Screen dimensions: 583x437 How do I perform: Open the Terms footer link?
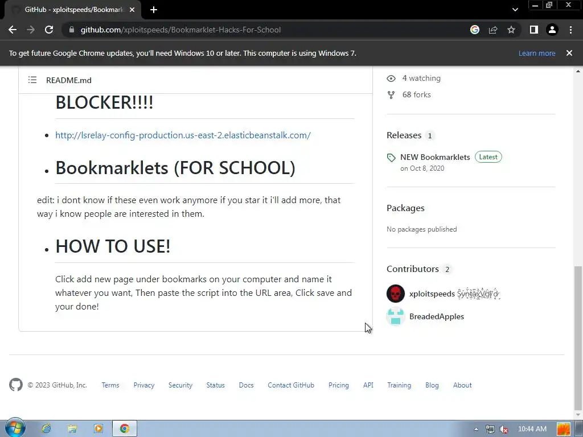coord(110,385)
